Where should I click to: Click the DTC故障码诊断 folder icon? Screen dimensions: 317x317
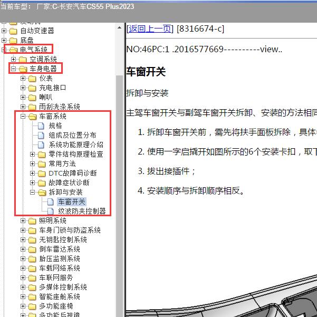42,174
